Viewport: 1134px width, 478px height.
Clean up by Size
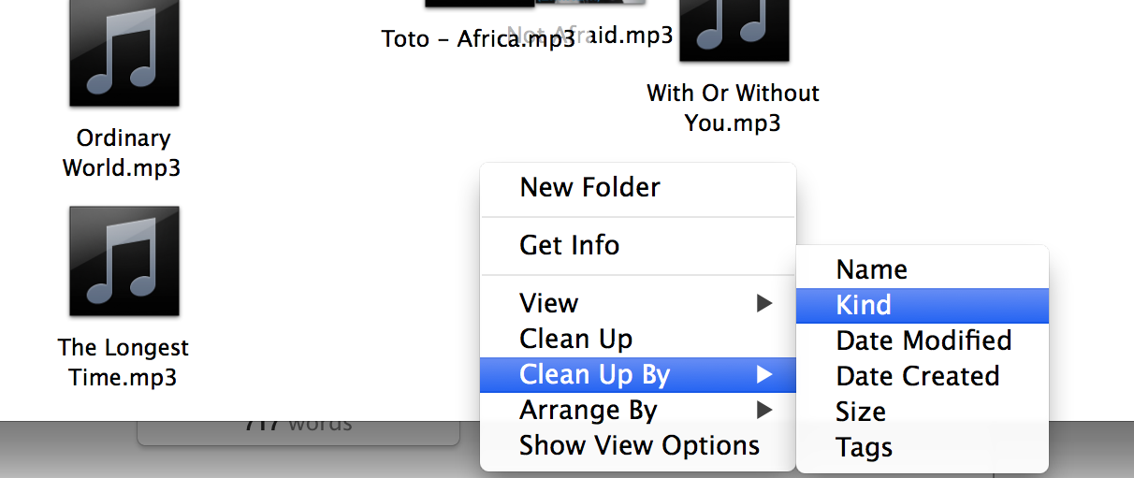pos(923,412)
